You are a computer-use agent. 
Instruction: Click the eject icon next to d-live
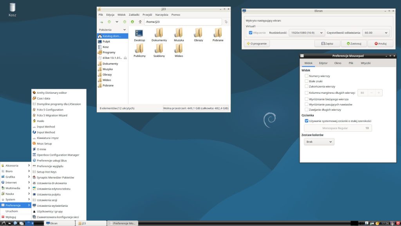(x=125, y=58)
